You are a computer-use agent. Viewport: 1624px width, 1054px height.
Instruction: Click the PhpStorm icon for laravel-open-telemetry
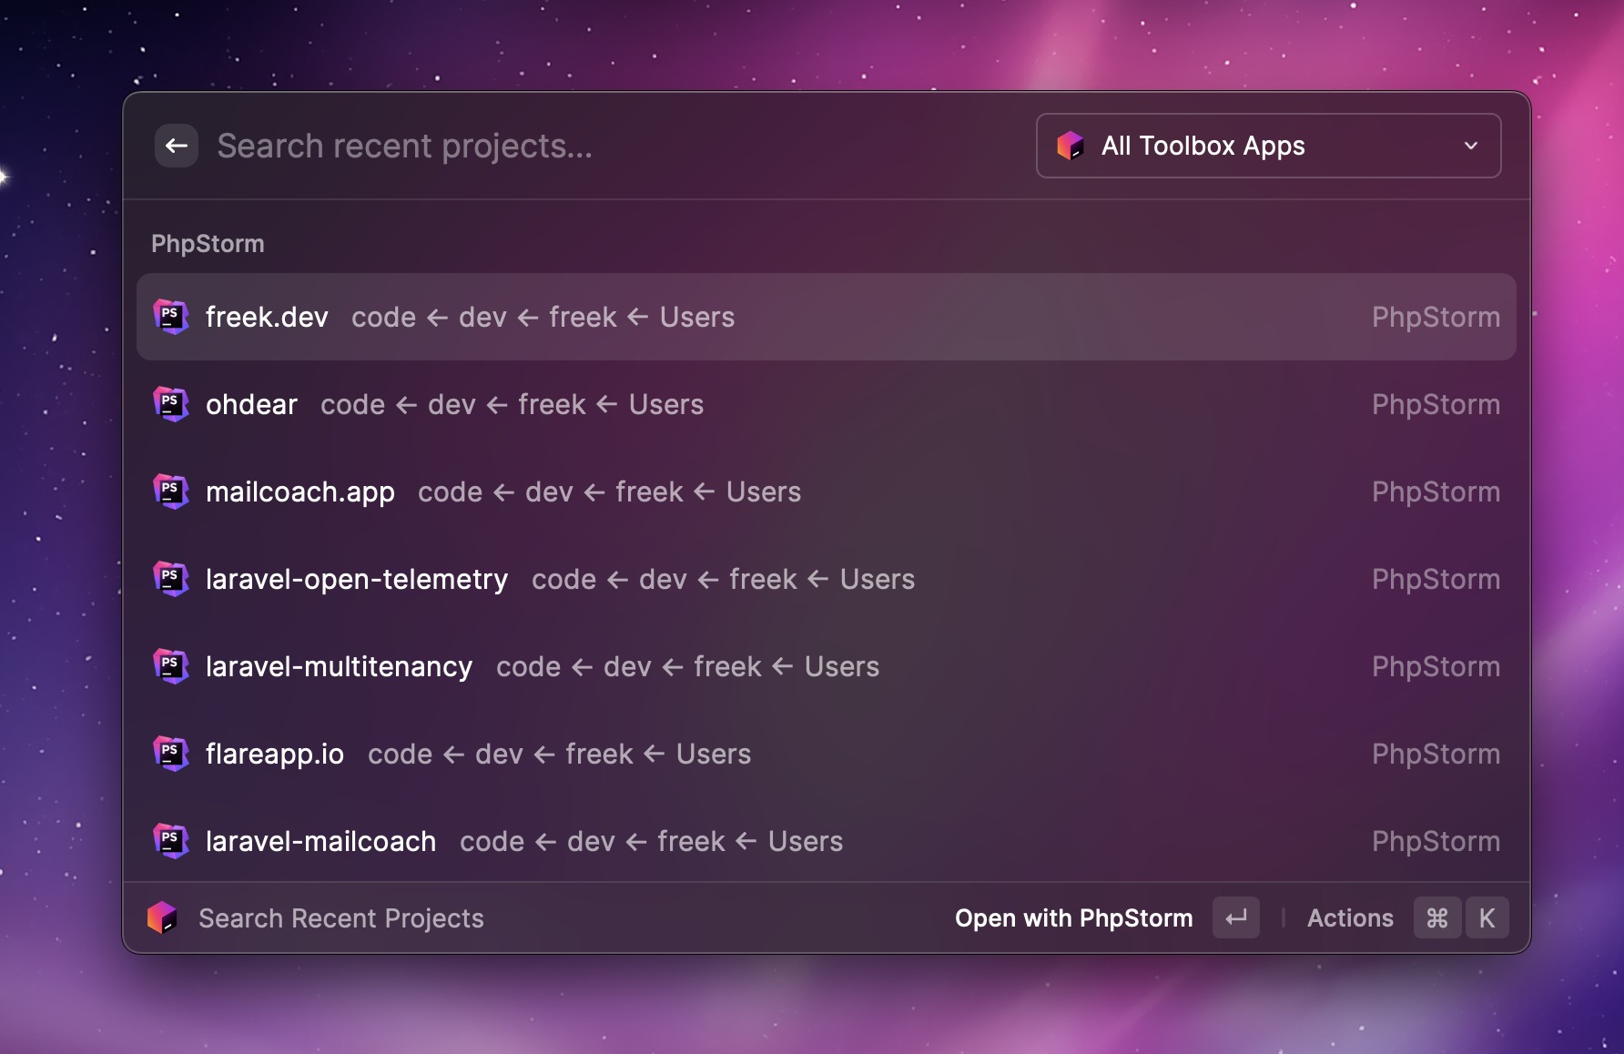coord(170,579)
